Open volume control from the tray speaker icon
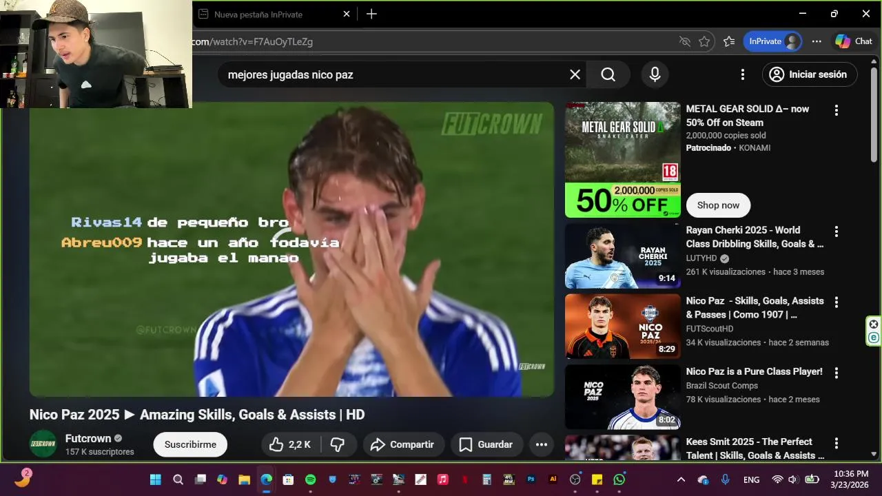The height and width of the screenshot is (496, 882). click(793, 479)
